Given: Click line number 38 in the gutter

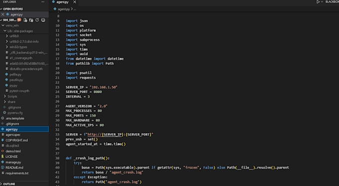Looking at the screenshot, I should point(57,158).
